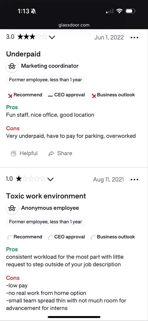Expand the 3.0 rating breakdown chevron
This screenshot has height=321, width=148.
[x=52, y=37]
